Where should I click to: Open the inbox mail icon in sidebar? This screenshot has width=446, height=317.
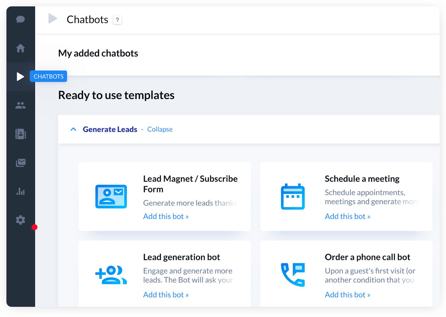pyautogui.click(x=20, y=162)
